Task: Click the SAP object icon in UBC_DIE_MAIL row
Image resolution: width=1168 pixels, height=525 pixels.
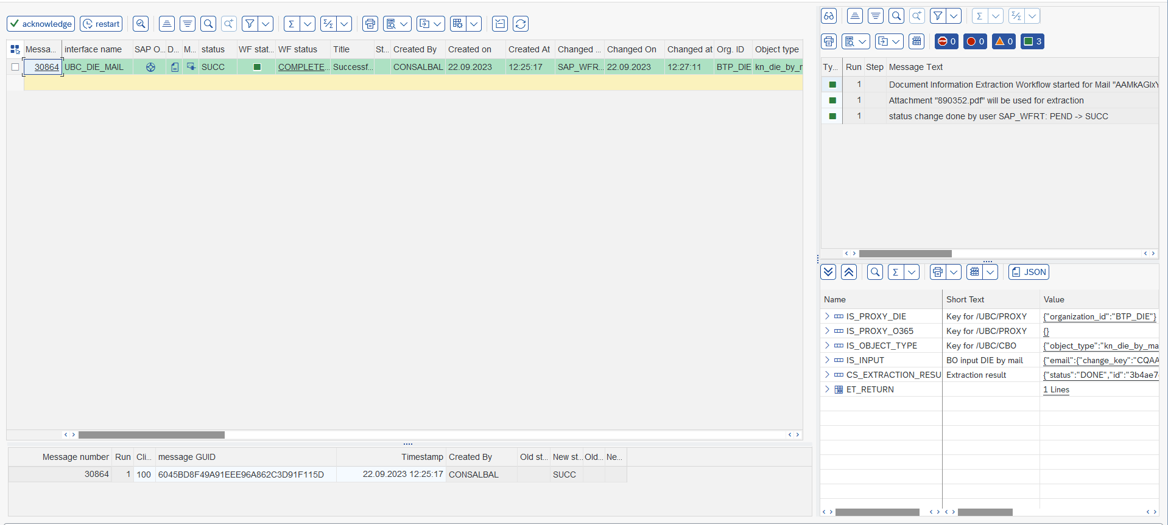Action: [x=150, y=67]
